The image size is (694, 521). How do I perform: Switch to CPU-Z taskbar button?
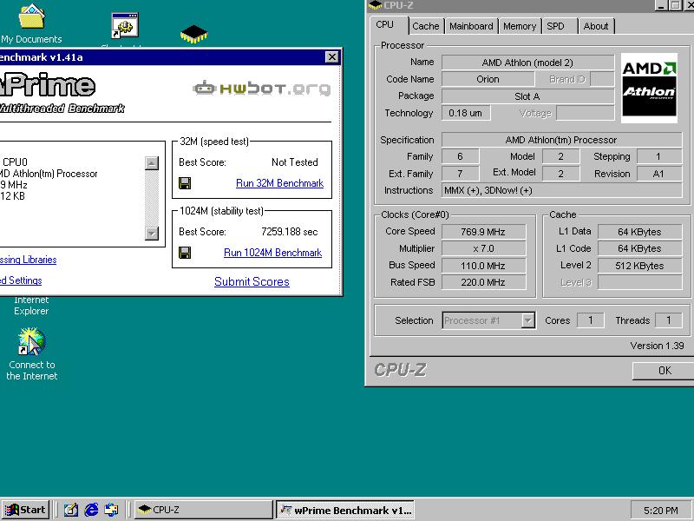[203, 510]
